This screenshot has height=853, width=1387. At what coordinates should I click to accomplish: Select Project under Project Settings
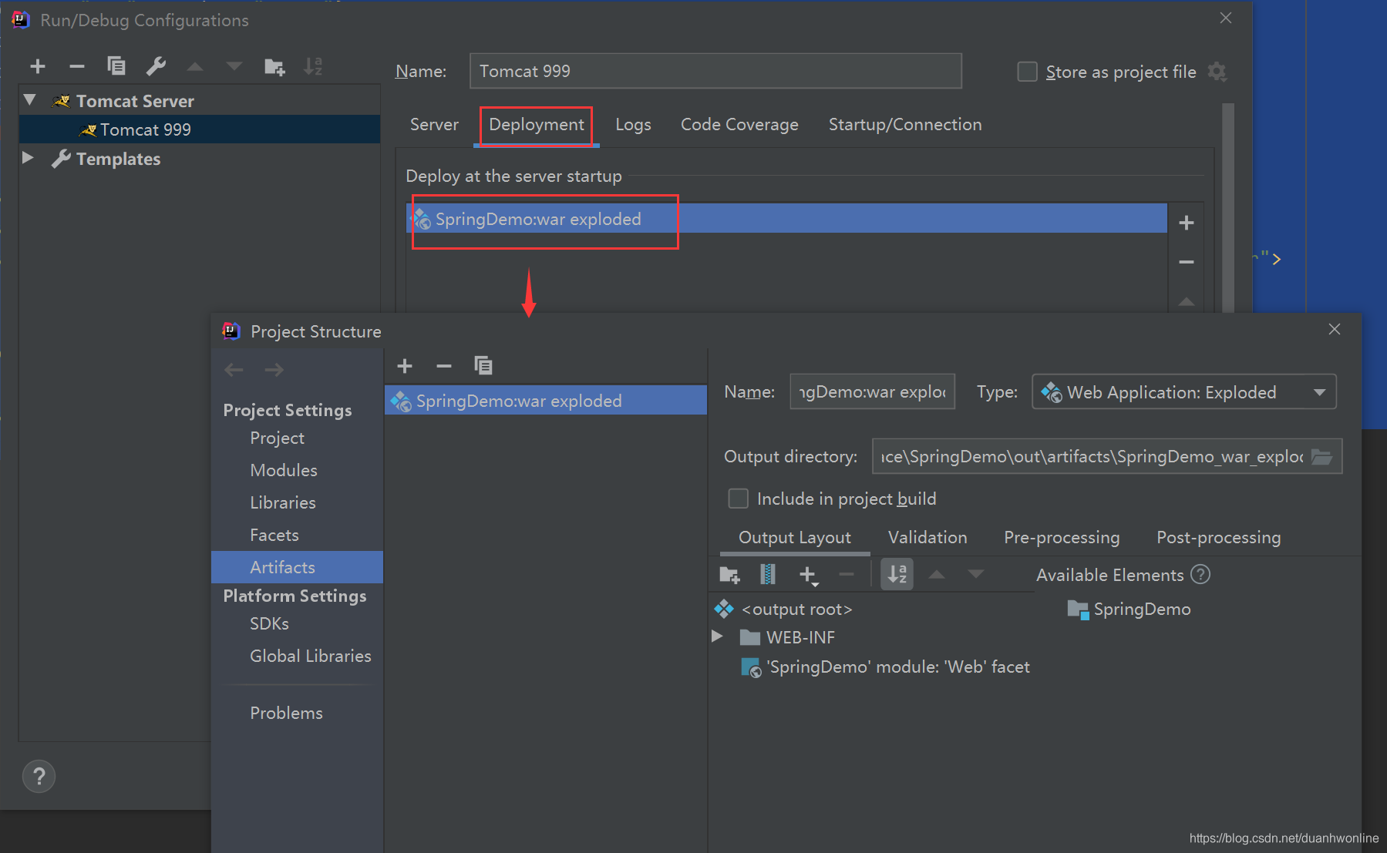(277, 438)
